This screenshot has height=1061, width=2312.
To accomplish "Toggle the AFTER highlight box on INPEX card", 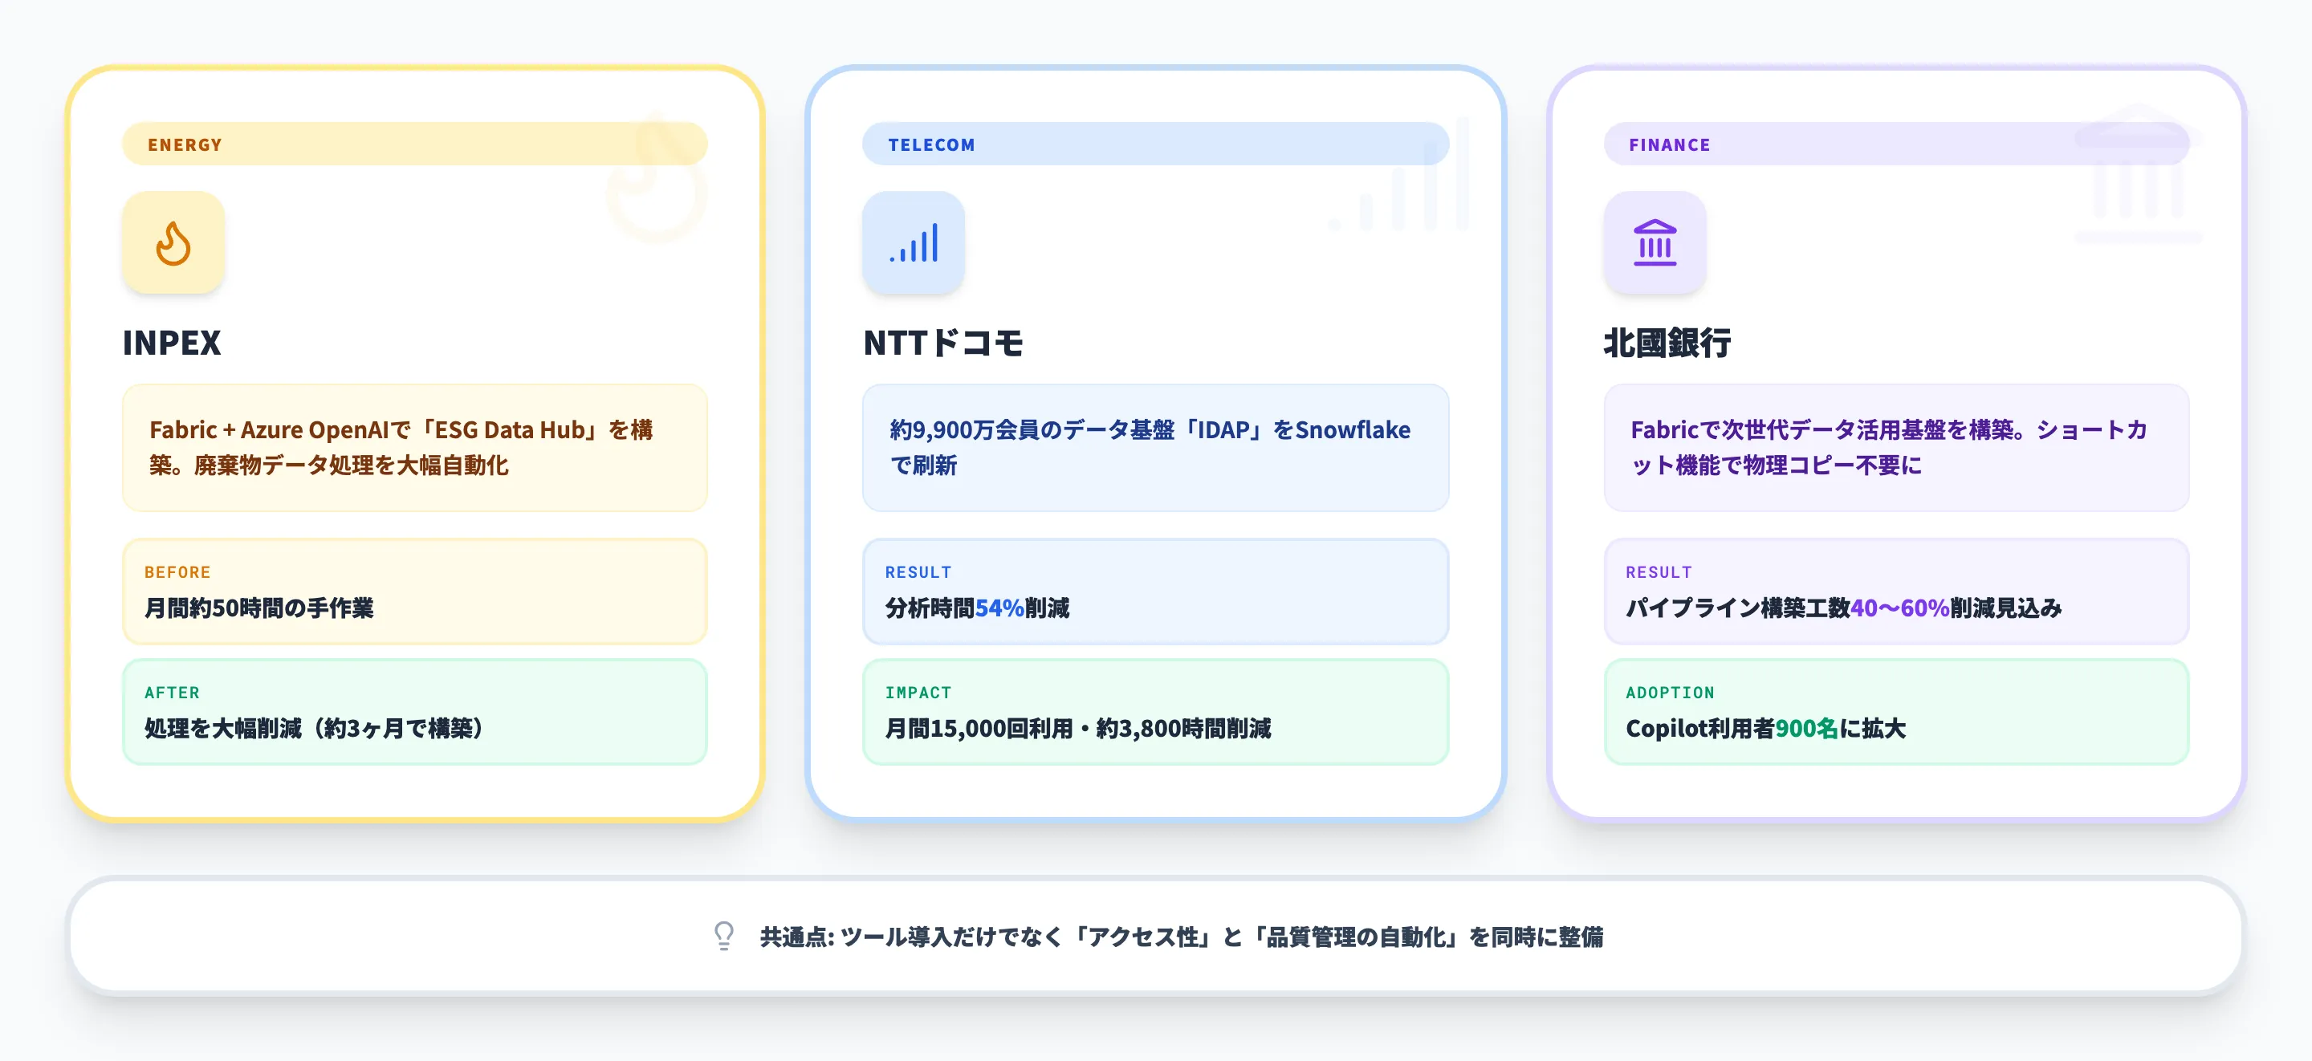I will (x=413, y=712).
